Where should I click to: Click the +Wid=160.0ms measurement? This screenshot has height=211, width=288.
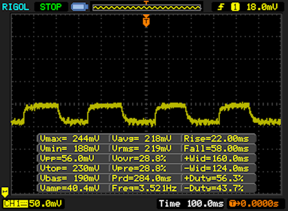click(216, 158)
